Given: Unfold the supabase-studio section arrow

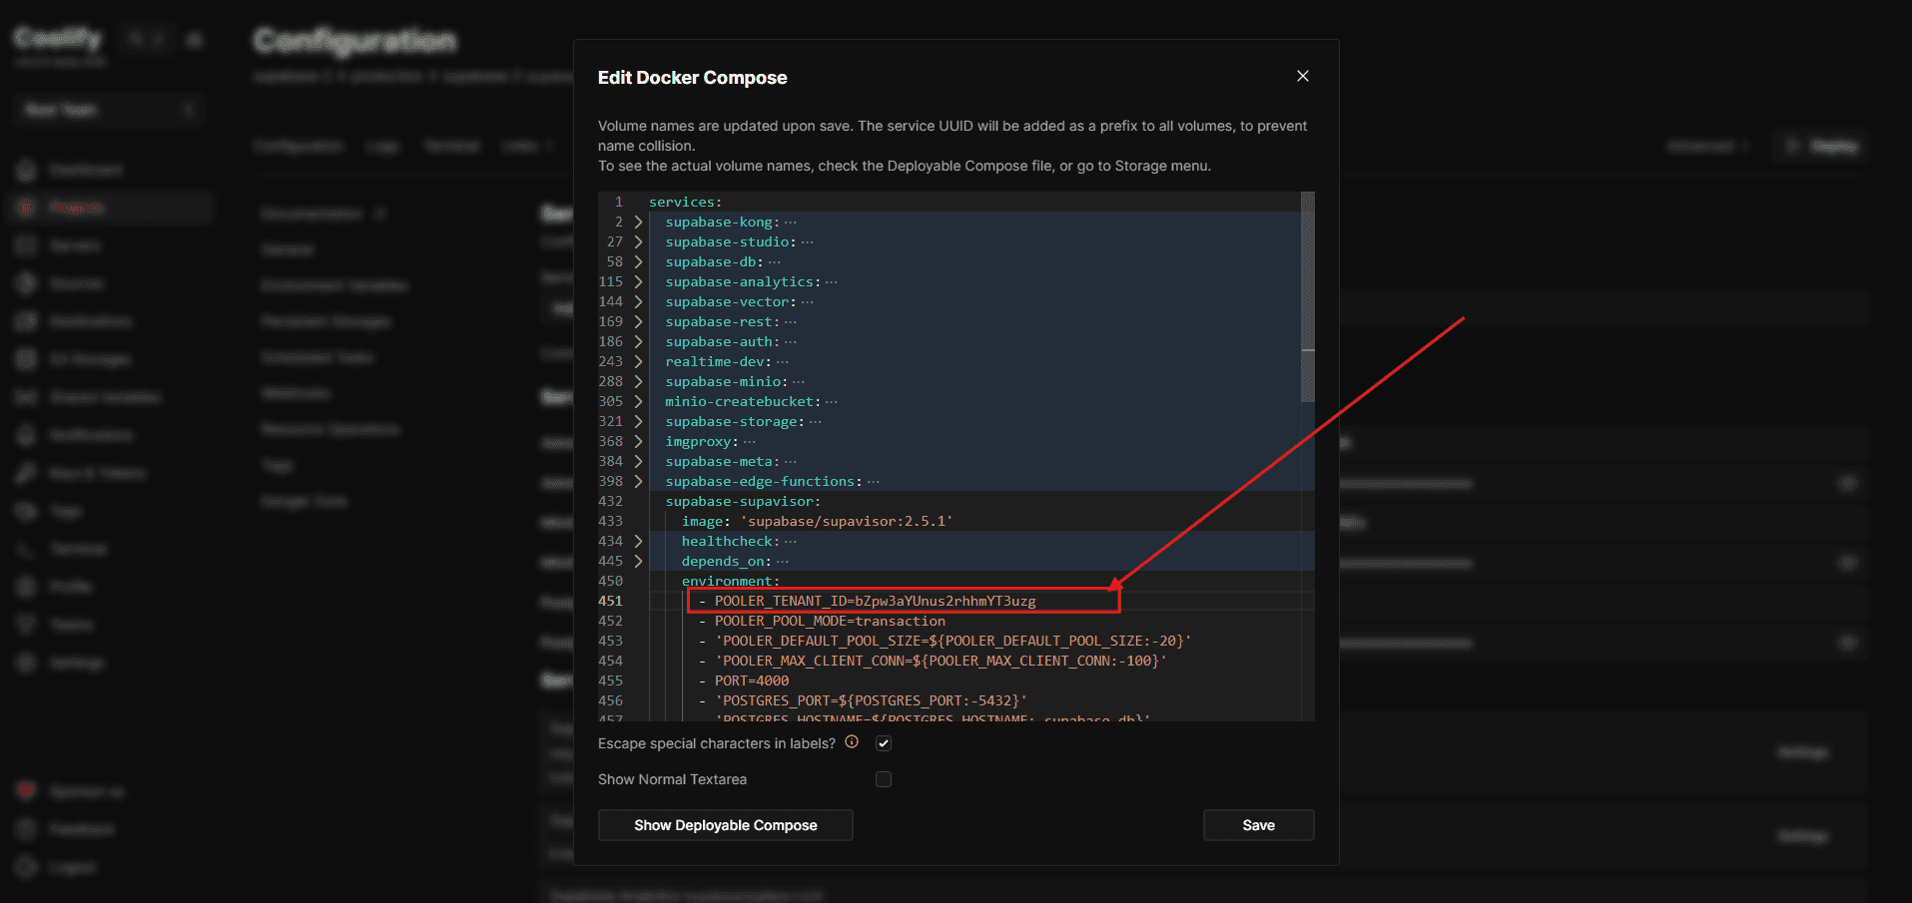Looking at the screenshot, I should (638, 241).
